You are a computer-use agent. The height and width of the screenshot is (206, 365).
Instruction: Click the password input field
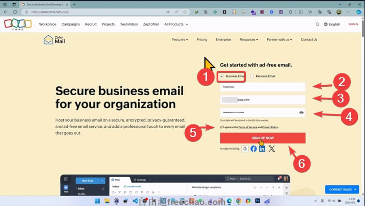pyautogui.click(x=262, y=113)
